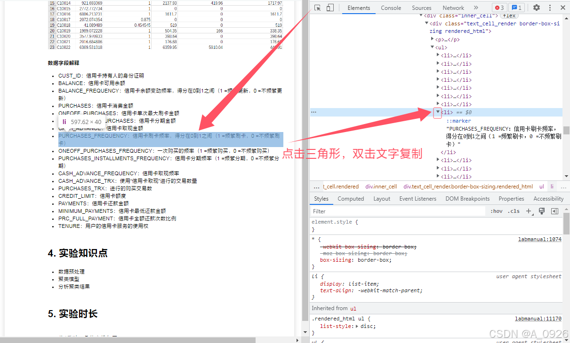Open the Network tab
This screenshot has height=343, width=570.
pos(453,8)
